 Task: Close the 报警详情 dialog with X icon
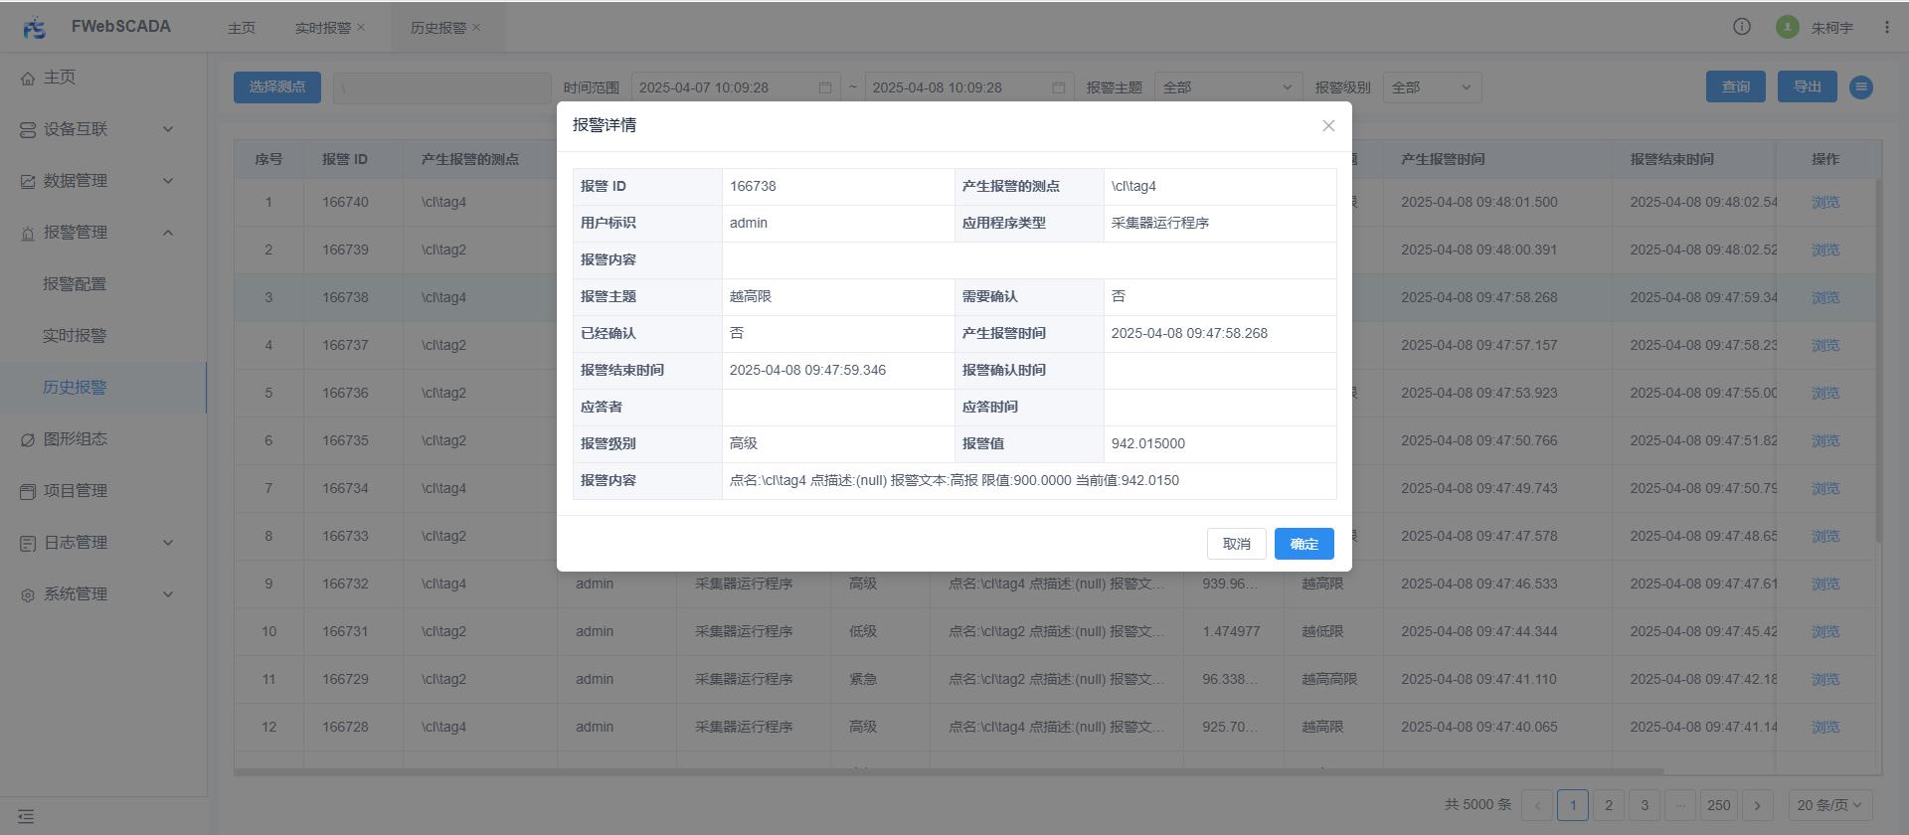coord(1328,126)
